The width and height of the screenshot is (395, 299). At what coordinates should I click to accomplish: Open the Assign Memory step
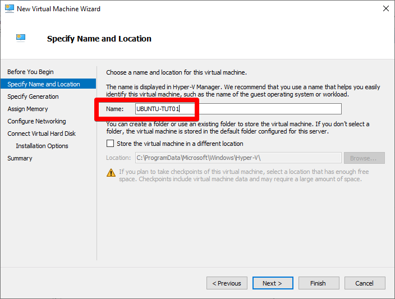pos(27,109)
